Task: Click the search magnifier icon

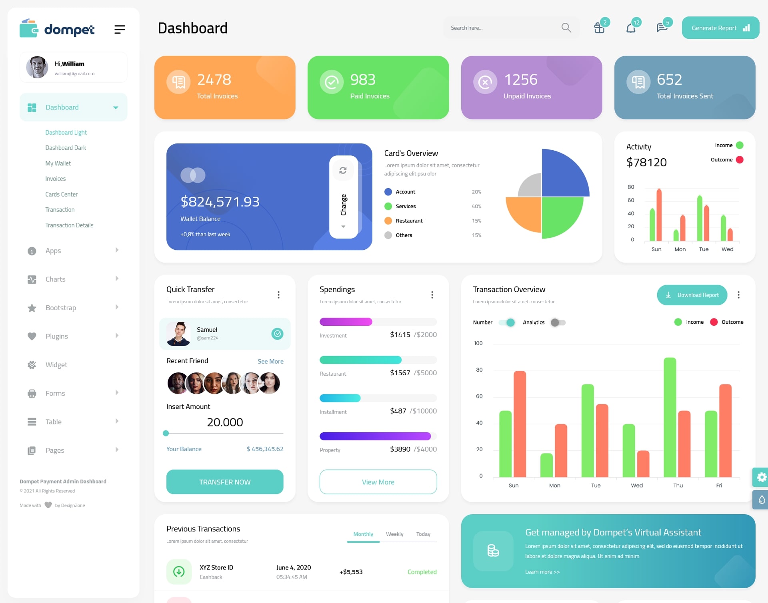Action: (x=567, y=28)
